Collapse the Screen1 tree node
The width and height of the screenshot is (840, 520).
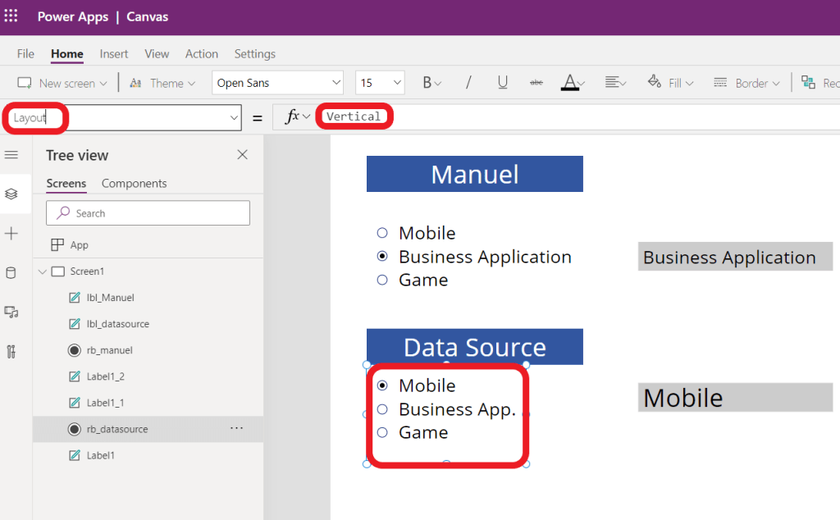pos(43,271)
